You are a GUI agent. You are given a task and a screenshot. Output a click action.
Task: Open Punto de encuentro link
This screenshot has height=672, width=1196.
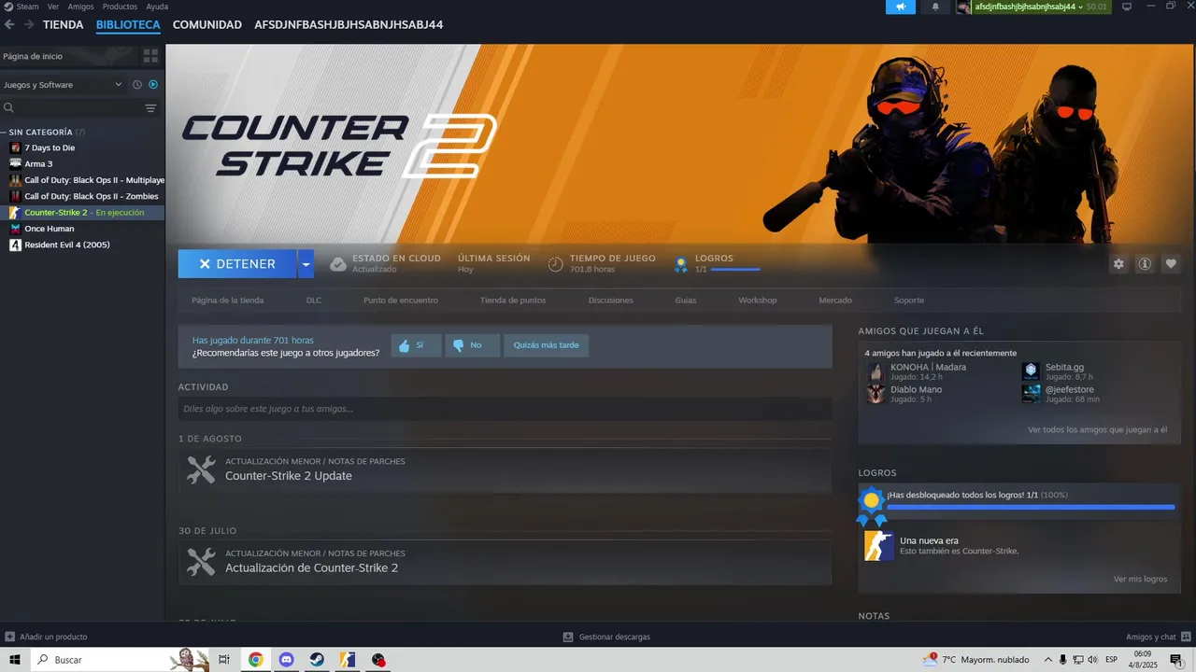[401, 301]
